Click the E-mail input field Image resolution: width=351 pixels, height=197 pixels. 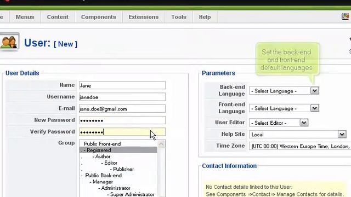(122, 108)
